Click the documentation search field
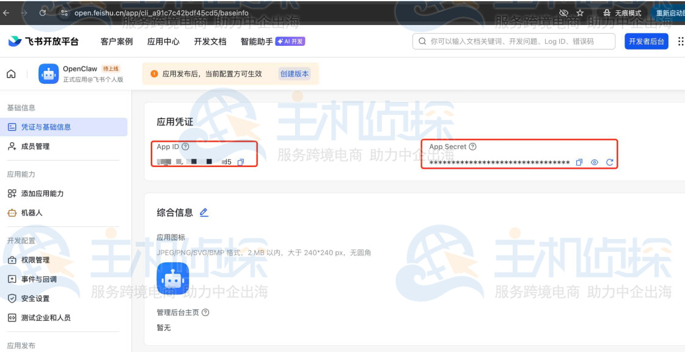685x352 pixels. (x=514, y=42)
